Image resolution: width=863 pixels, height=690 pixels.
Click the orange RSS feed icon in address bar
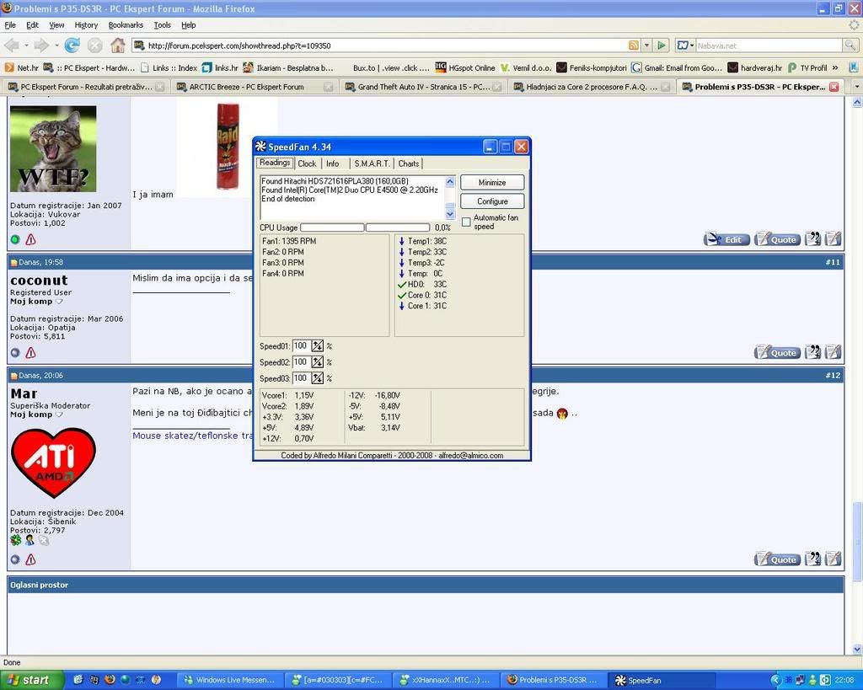point(634,45)
